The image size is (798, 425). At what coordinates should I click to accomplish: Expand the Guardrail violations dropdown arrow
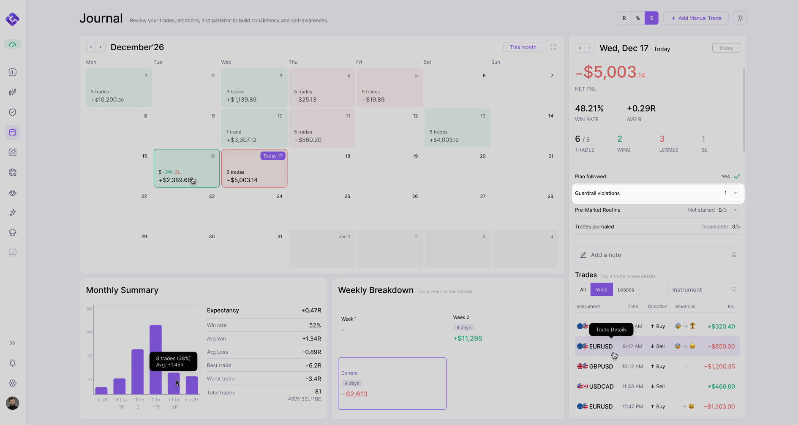pyautogui.click(x=735, y=193)
